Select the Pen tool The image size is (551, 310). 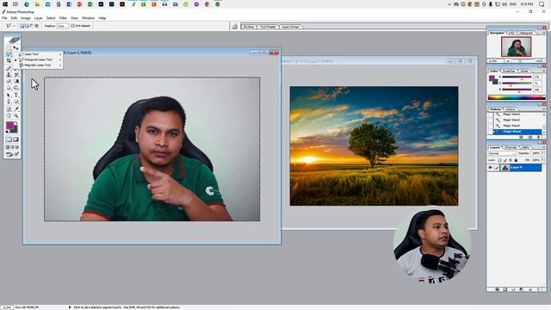point(9,102)
